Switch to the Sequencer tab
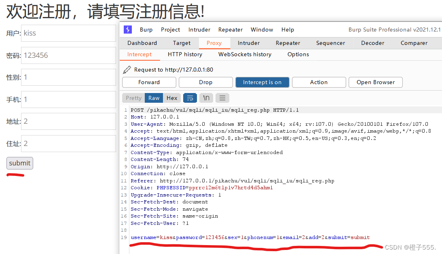The width and height of the screenshot is (442, 254). tap(330, 43)
